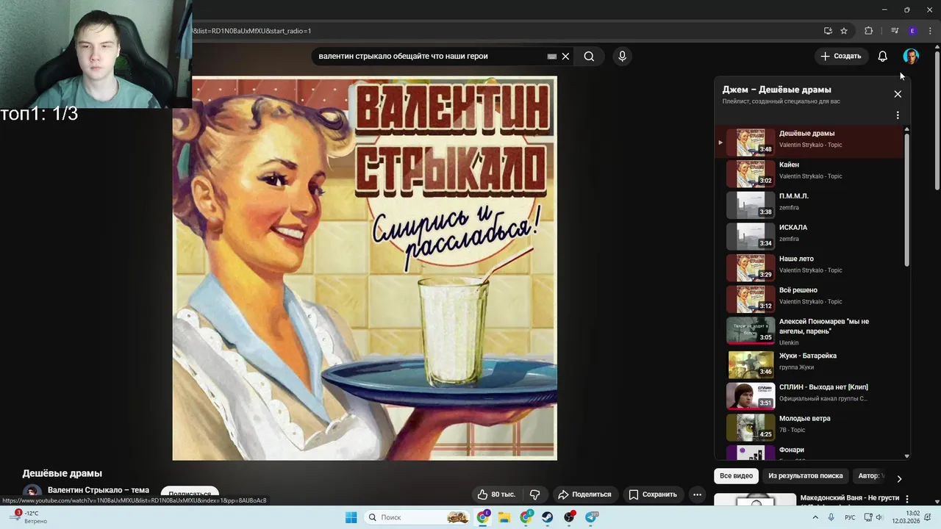Play ИСКАЛА by zemfira
This screenshot has height=529, width=941.
(x=809, y=237)
